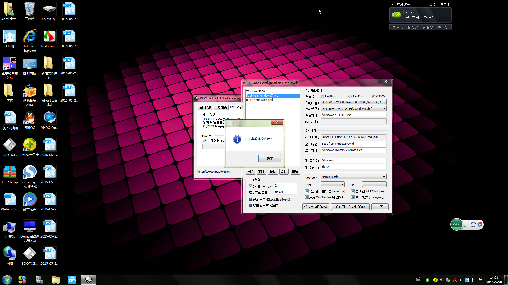
Task: Click the 上移 button
Action: click(250, 172)
